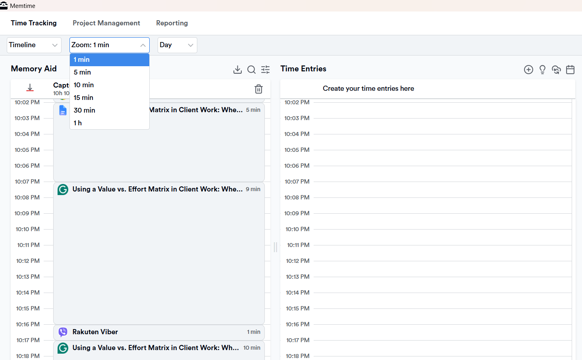The image size is (582, 360).
Task: Click the Time Entries heading
Action: [303, 69]
